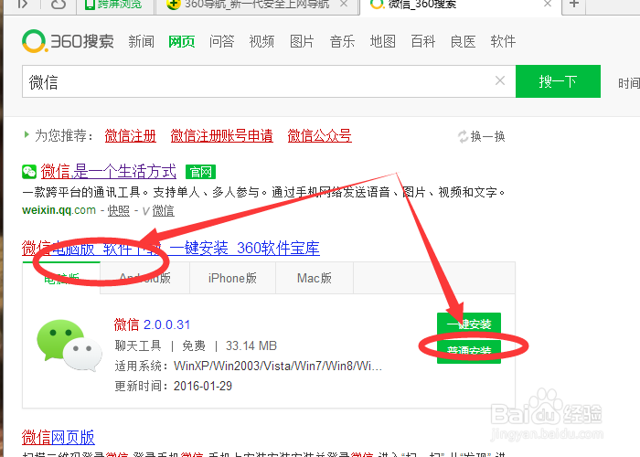Screen dimensions: 640x457
Task: Open the 图片 search category
Action: [x=302, y=42]
